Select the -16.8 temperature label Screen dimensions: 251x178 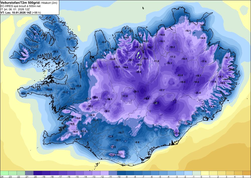(162, 35)
